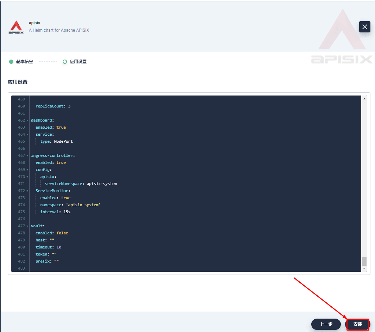Click the APISIX logo icon

pyautogui.click(x=16, y=27)
